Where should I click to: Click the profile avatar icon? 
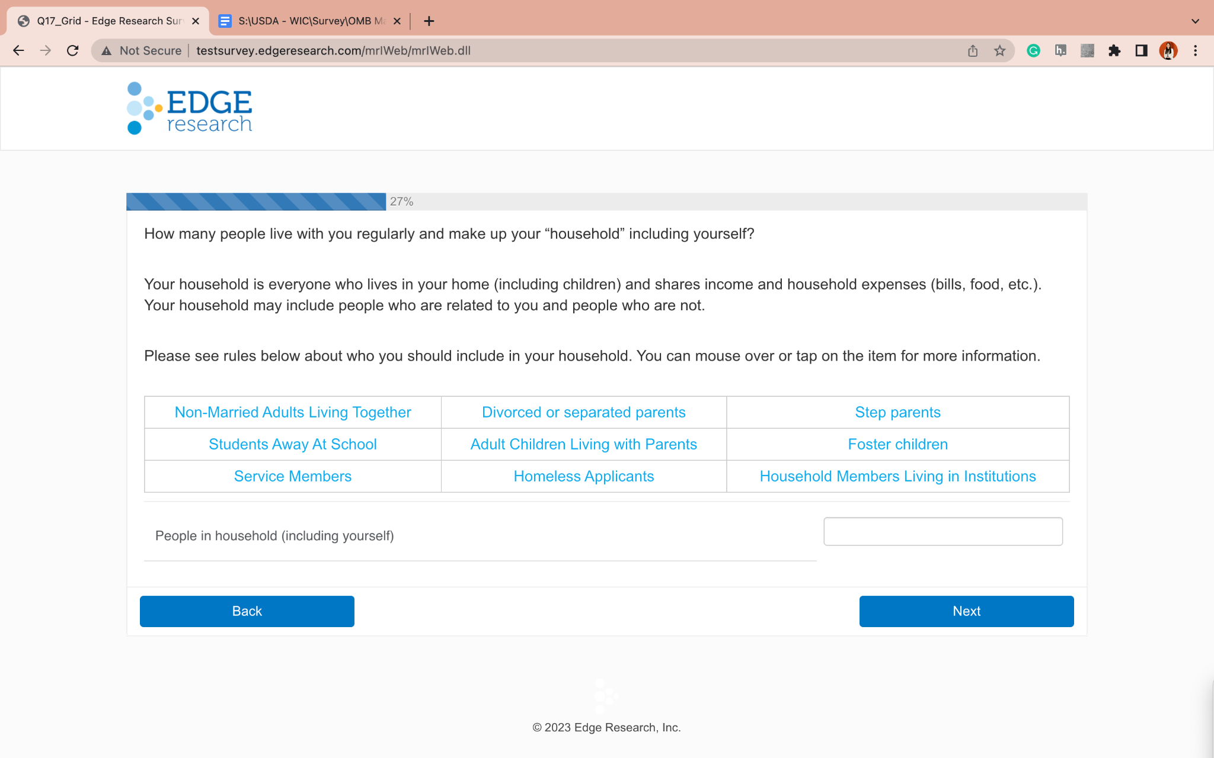click(1168, 51)
